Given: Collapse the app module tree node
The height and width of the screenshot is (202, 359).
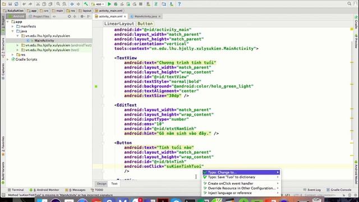Looking at the screenshot, I should click(x=8, y=22).
